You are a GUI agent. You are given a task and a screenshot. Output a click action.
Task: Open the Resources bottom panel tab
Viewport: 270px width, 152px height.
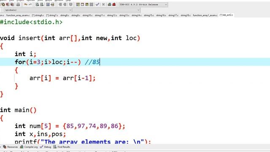11,147
